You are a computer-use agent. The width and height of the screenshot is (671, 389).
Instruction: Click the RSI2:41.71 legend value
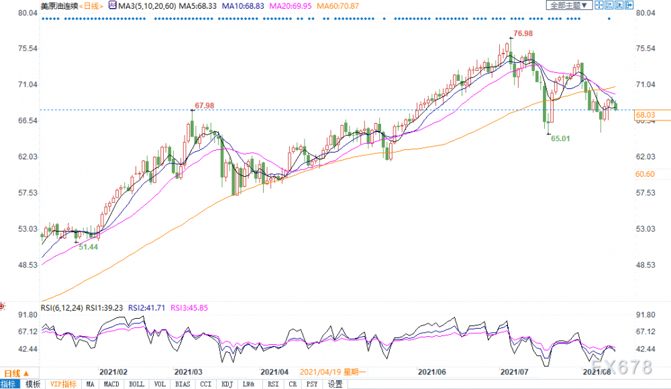tap(146, 308)
